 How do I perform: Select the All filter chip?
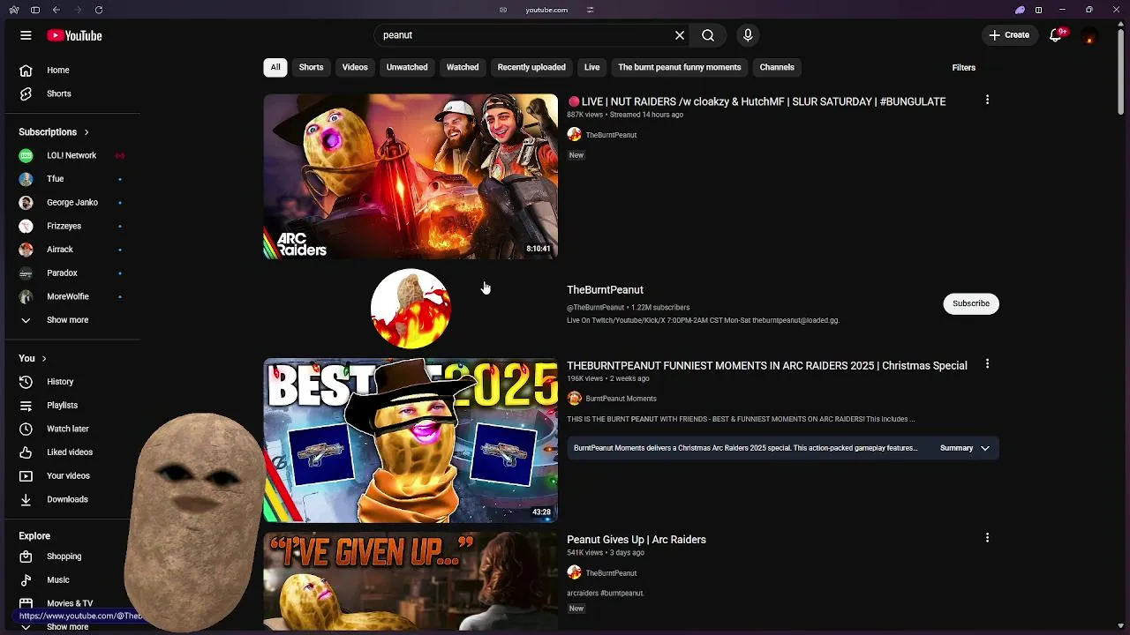275,67
